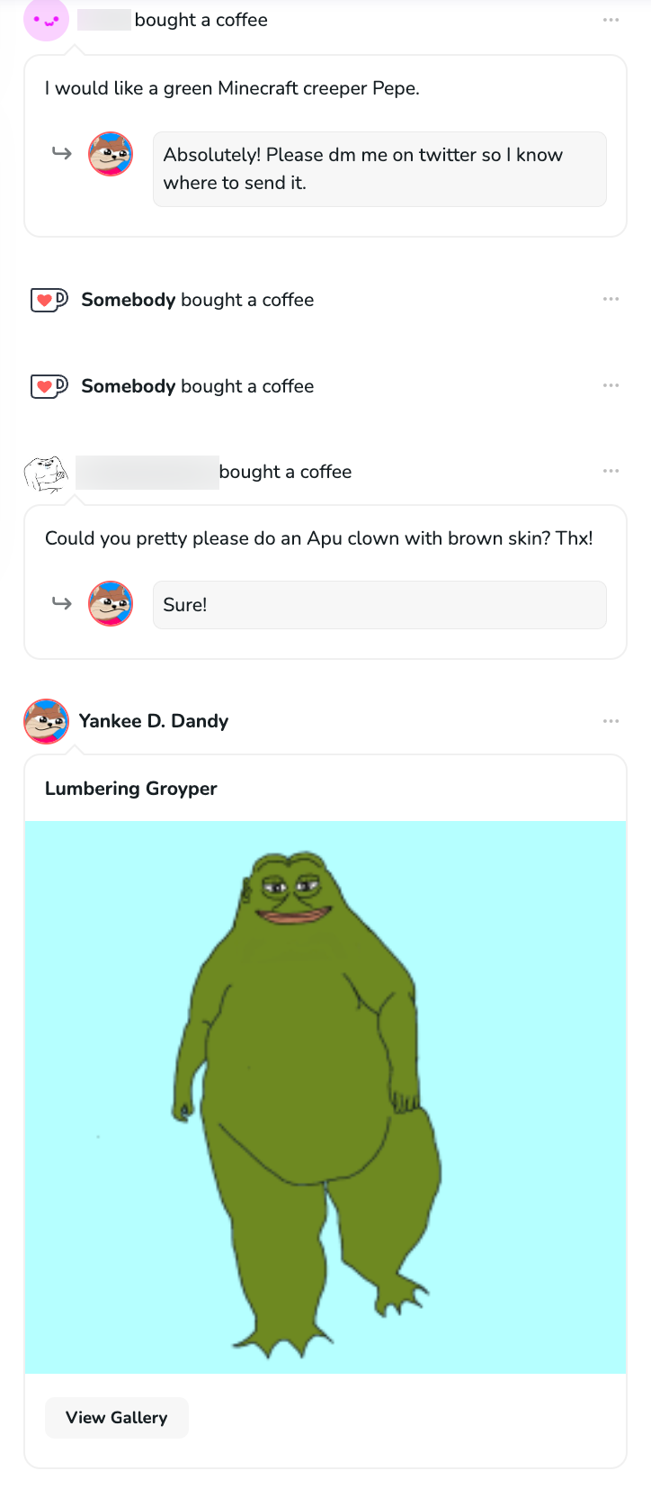
Task: Click Yankee D. Dandy's circular avatar
Action: pos(46,721)
